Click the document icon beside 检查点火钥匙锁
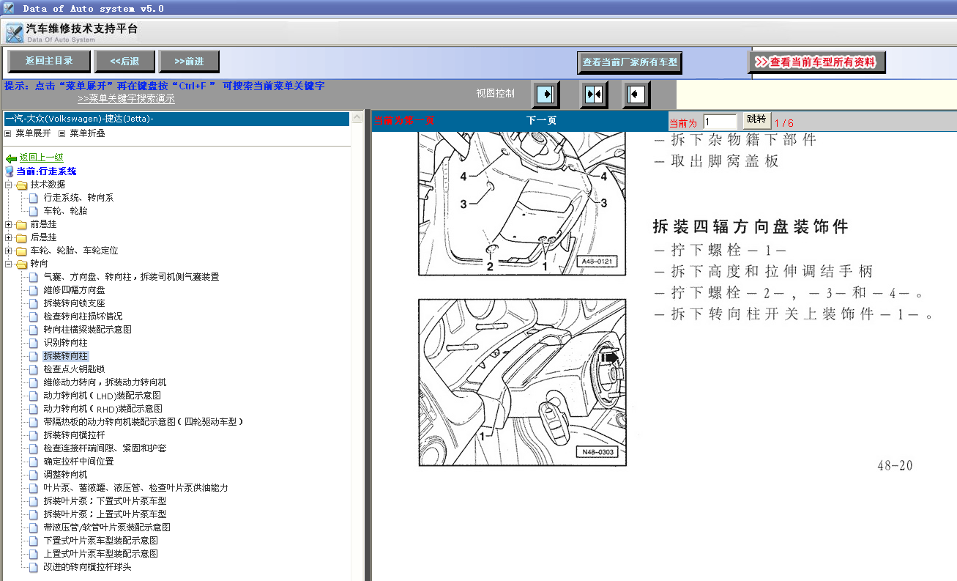957x581 pixels. click(34, 369)
